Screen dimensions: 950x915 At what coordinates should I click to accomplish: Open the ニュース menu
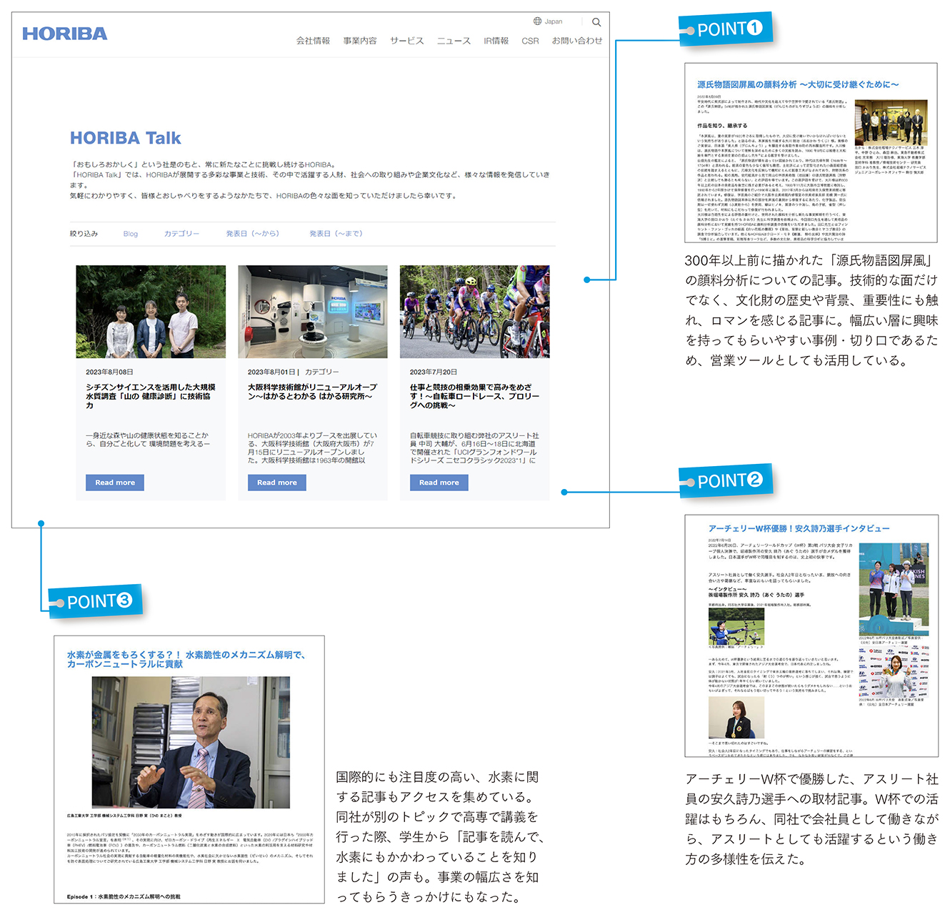(x=454, y=41)
